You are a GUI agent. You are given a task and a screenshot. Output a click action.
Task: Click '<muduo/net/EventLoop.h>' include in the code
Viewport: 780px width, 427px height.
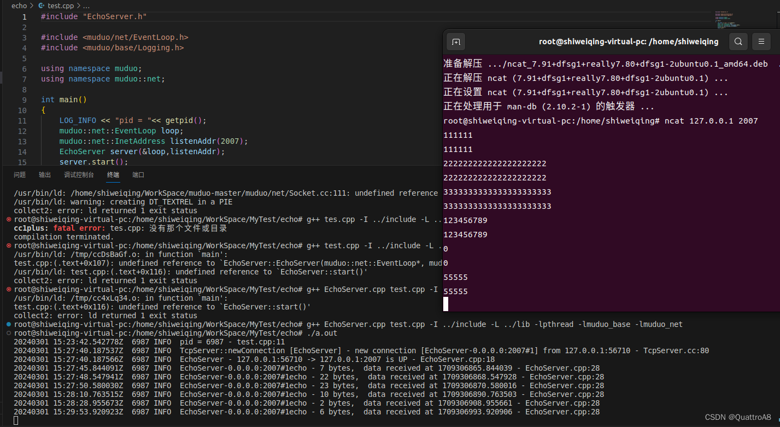135,38
